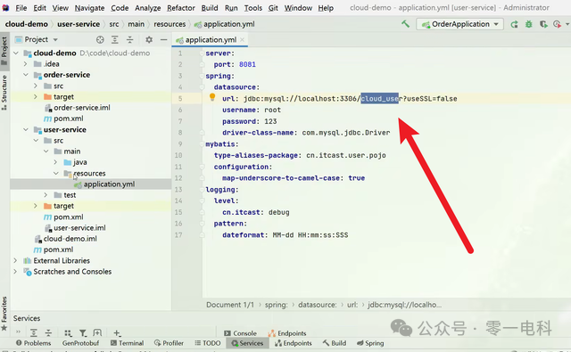The image size is (571, 352).
Task: Open the Edit menu
Action: point(39,8)
